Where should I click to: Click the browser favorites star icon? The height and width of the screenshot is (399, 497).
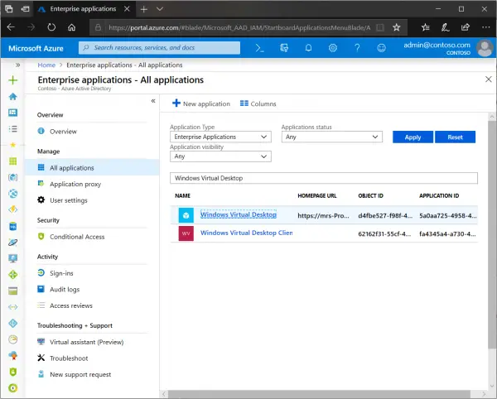click(397, 27)
